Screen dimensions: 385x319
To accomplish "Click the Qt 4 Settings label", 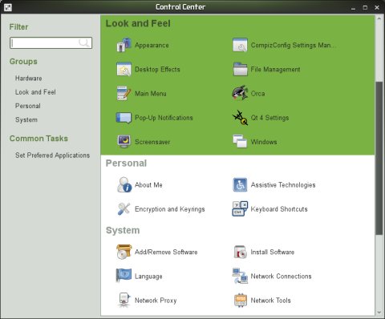I will tap(269, 118).
